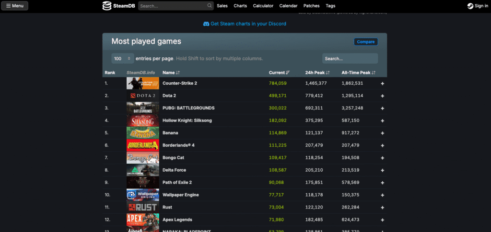Image resolution: width=491 pixels, height=232 pixels.
Task: Add Borderlands 4 with its plus icon
Action: pos(382,145)
